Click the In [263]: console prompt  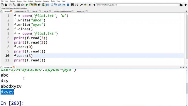(12, 103)
